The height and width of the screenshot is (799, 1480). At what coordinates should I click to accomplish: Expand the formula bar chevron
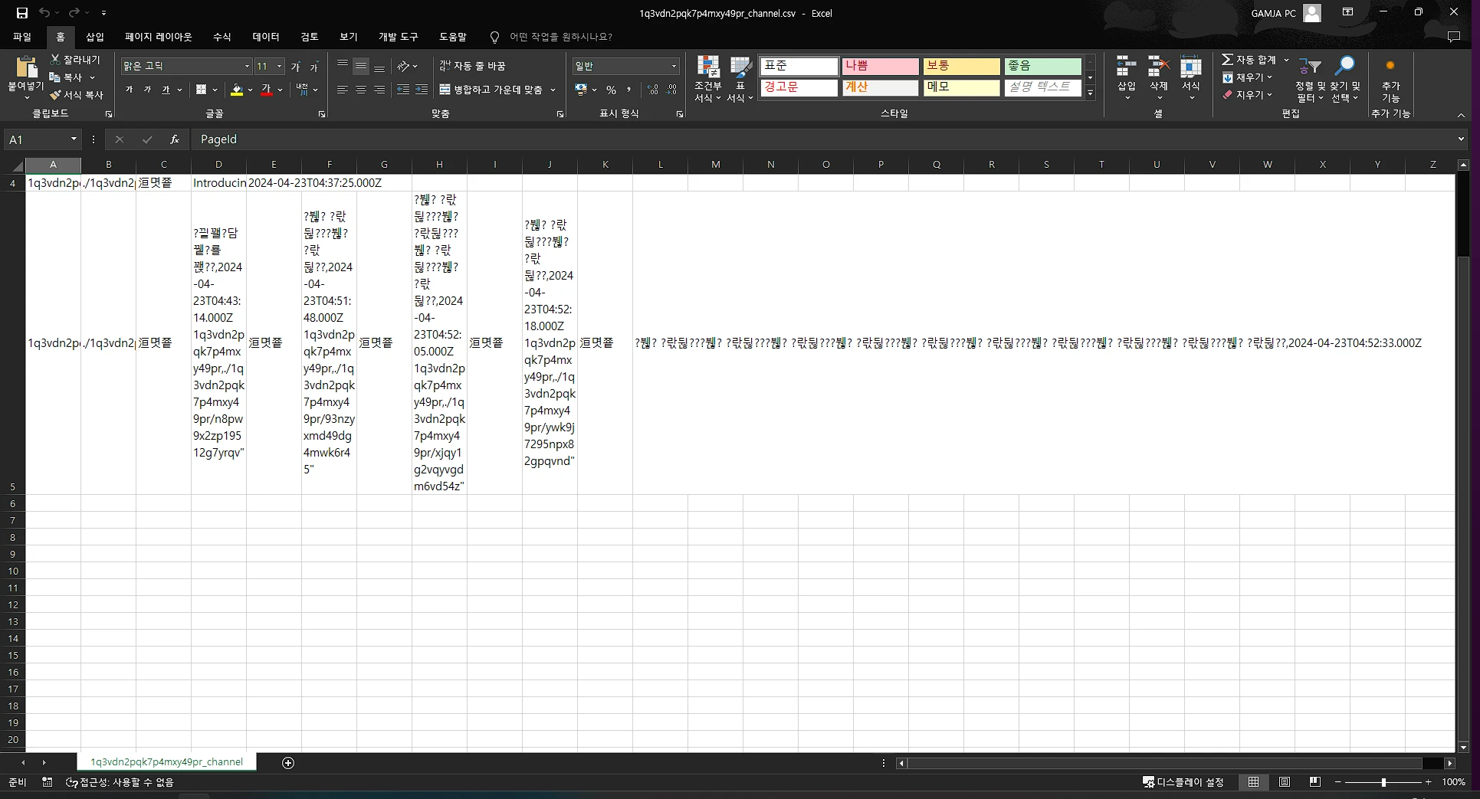[1461, 139]
